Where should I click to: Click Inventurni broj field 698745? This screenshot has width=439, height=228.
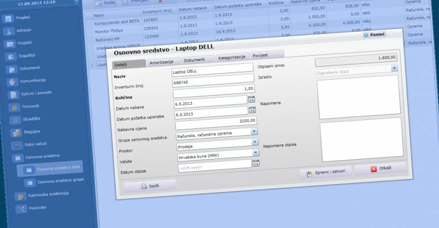click(213, 81)
